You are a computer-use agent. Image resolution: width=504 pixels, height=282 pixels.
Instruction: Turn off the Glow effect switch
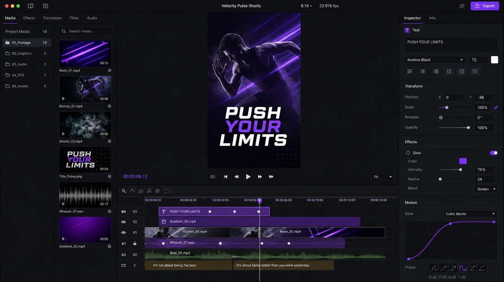click(x=494, y=153)
